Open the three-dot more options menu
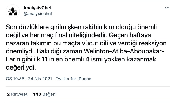Screen dimensions: 170x104 167,8
